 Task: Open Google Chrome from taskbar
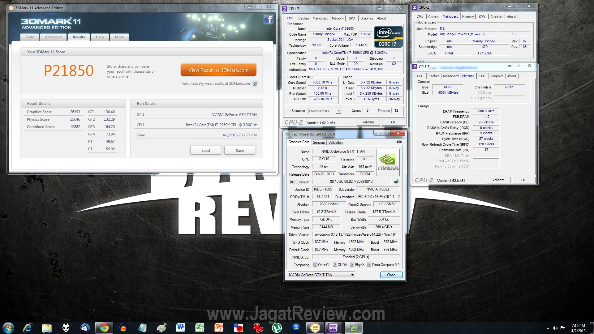(104, 328)
